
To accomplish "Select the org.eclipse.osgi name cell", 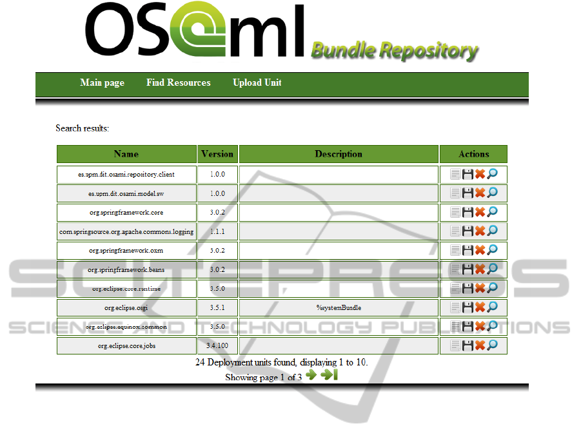I will pyautogui.click(x=126, y=307).
